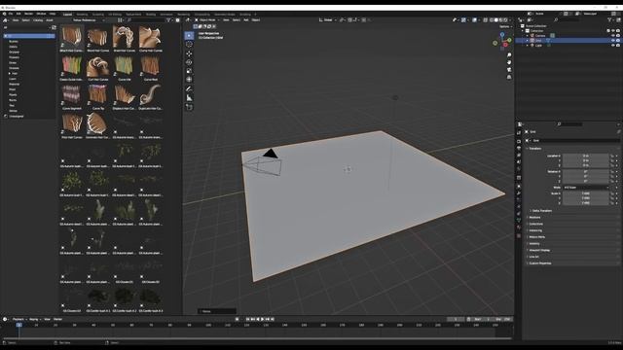Toggle X-ray in viewport header
This screenshot has height=350, width=623.
click(485, 19)
